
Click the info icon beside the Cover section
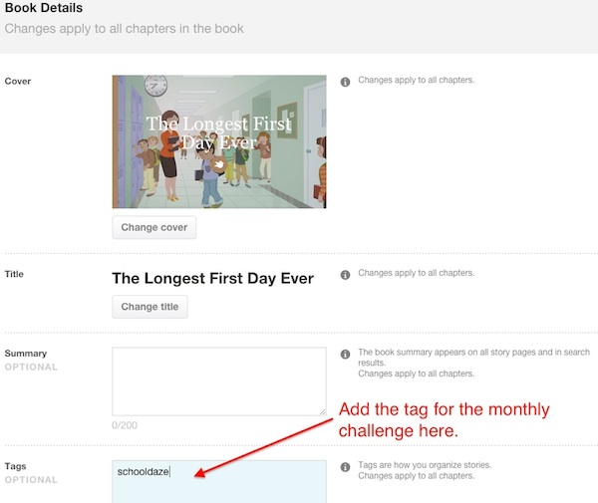coord(345,82)
